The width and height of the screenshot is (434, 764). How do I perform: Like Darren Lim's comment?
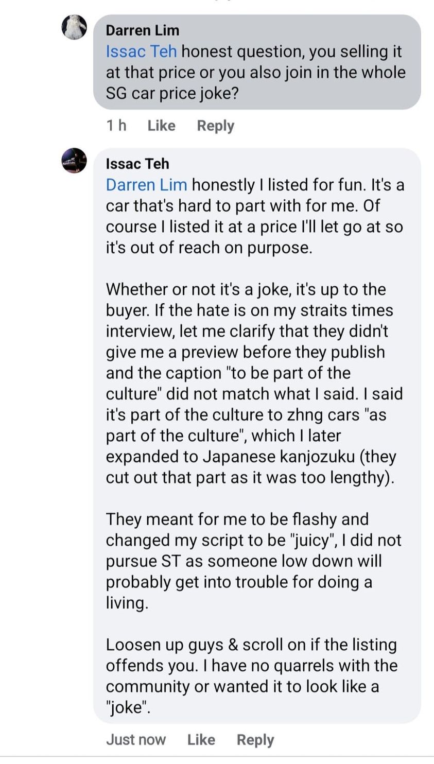pos(161,126)
